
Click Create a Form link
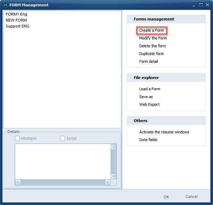point(152,31)
